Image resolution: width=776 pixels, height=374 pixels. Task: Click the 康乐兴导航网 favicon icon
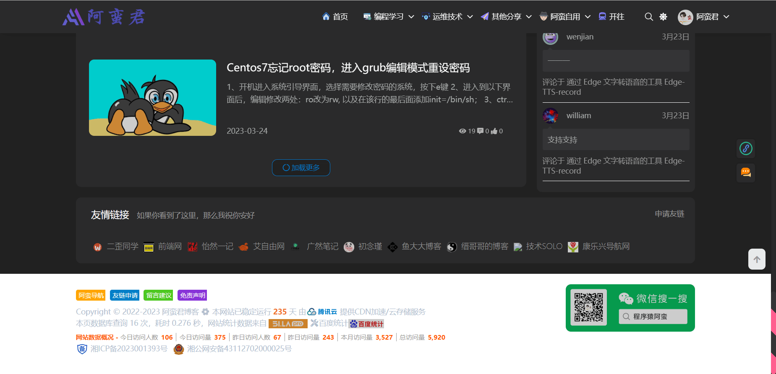[x=573, y=247]
